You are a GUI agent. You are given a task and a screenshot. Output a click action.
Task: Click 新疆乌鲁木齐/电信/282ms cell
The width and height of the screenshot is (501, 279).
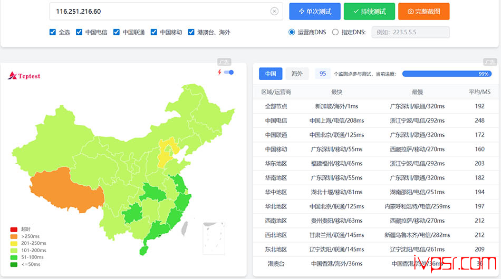click(417, 235)
